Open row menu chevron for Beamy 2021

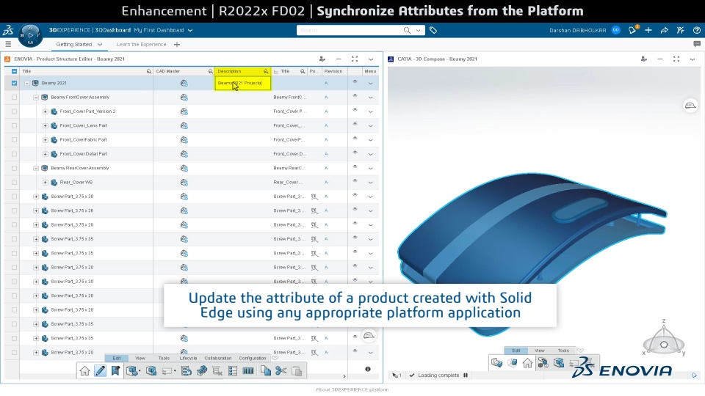click(x=370, y=83)
